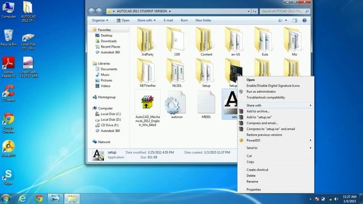
Task: Toggle the preview pane button
Action: [295, 20]
